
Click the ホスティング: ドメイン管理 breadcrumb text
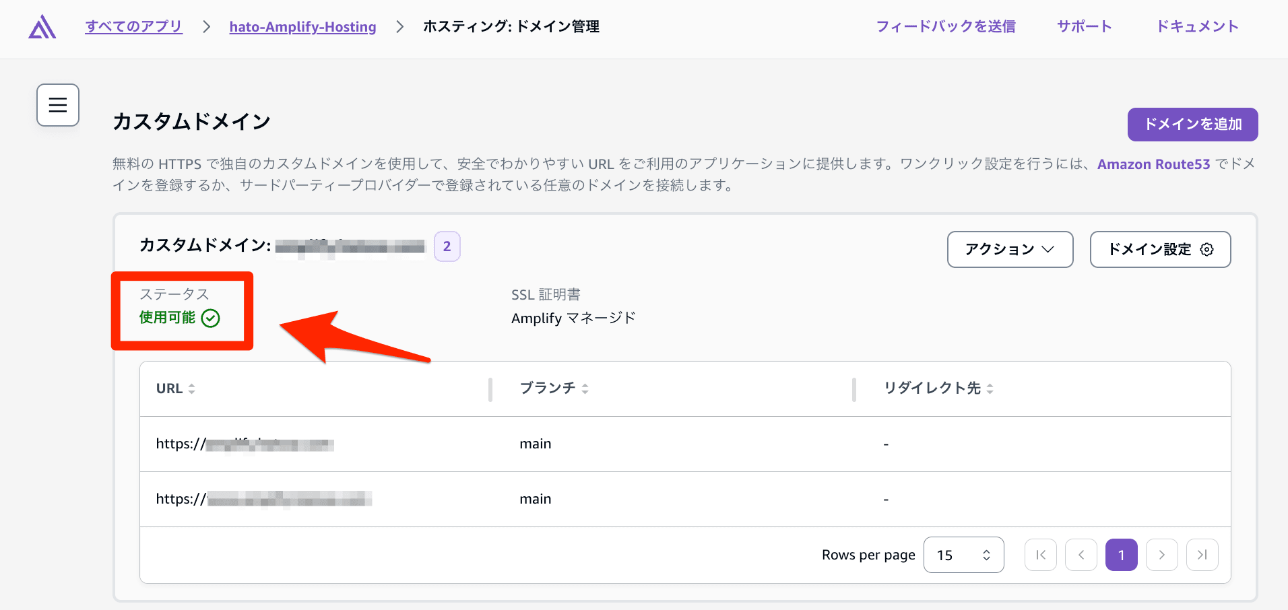click(511, 26)
